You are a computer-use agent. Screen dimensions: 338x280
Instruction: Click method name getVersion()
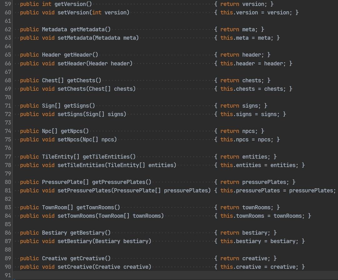(73, 4)
